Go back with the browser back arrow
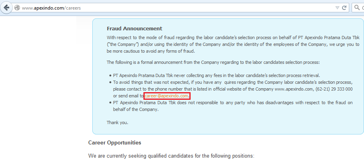The height and width of the screenshot is (168, 364). (x=6, y=8)
